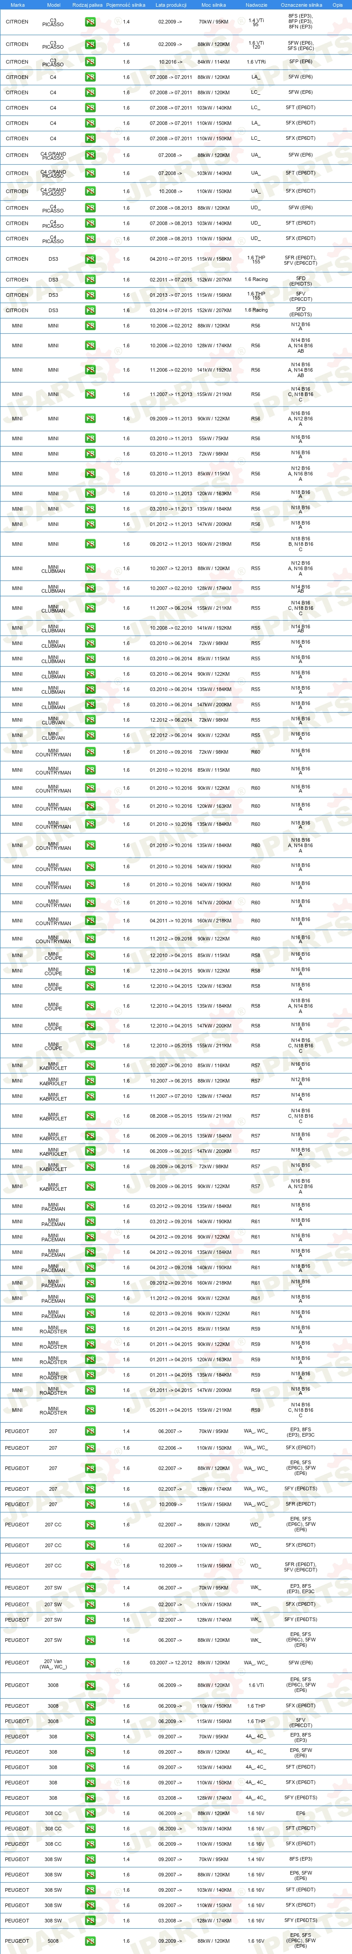This screenshot has height=1954, width=352.
Task: Click fuel icon in 207 Van (WA_, WC_) row
Action: coord(90,1663)
